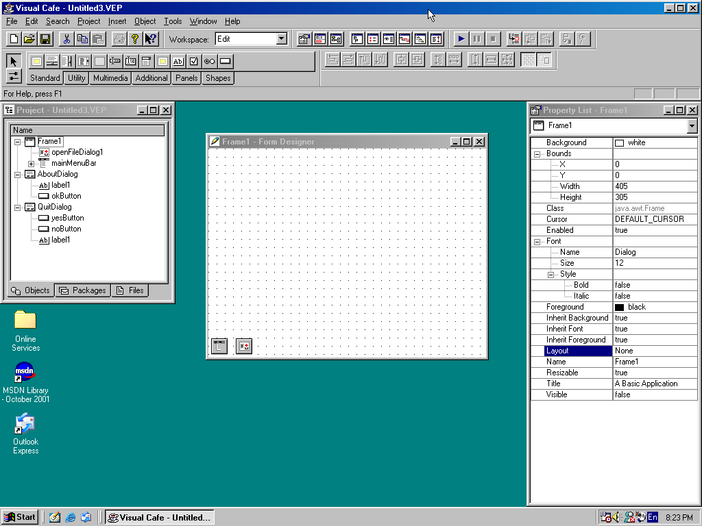Click the context help arrow-question icon
Viewport: 702px width, 526px height.
click(151, 39)
